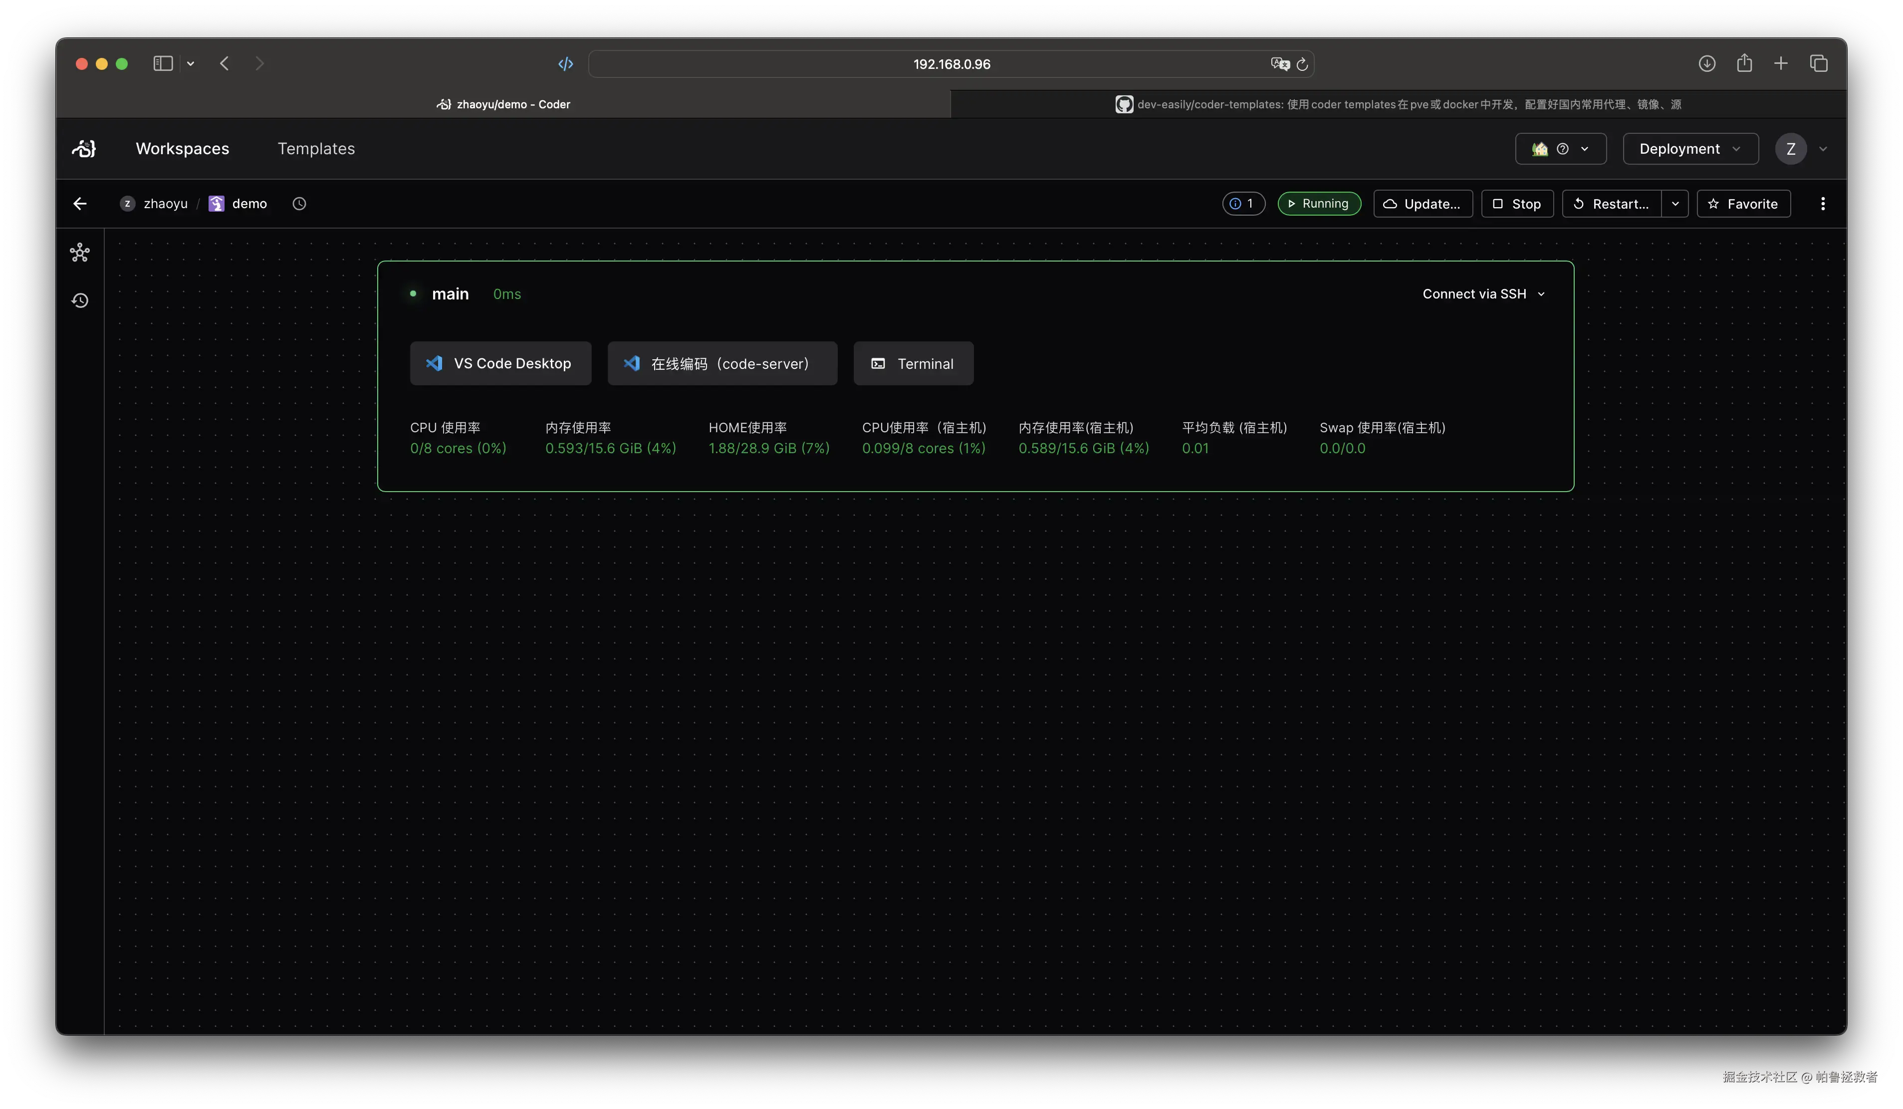Image resolution: width=1903 pixels, height=1109 pixels.
Task: Reload the page with refresh icon
Action: click(1302, 64)
